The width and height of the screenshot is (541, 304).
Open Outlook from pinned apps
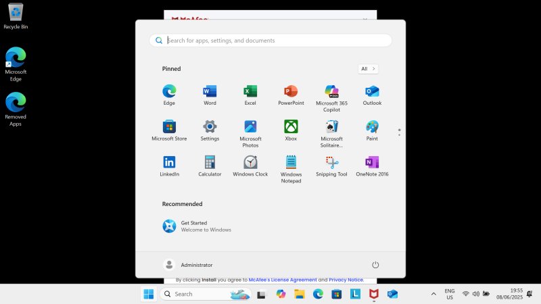pyautogui.click(x=372, y=95)
